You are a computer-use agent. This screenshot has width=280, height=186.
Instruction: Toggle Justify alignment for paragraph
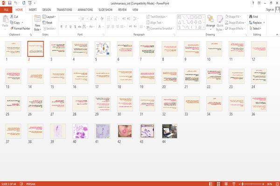(122, 27)
